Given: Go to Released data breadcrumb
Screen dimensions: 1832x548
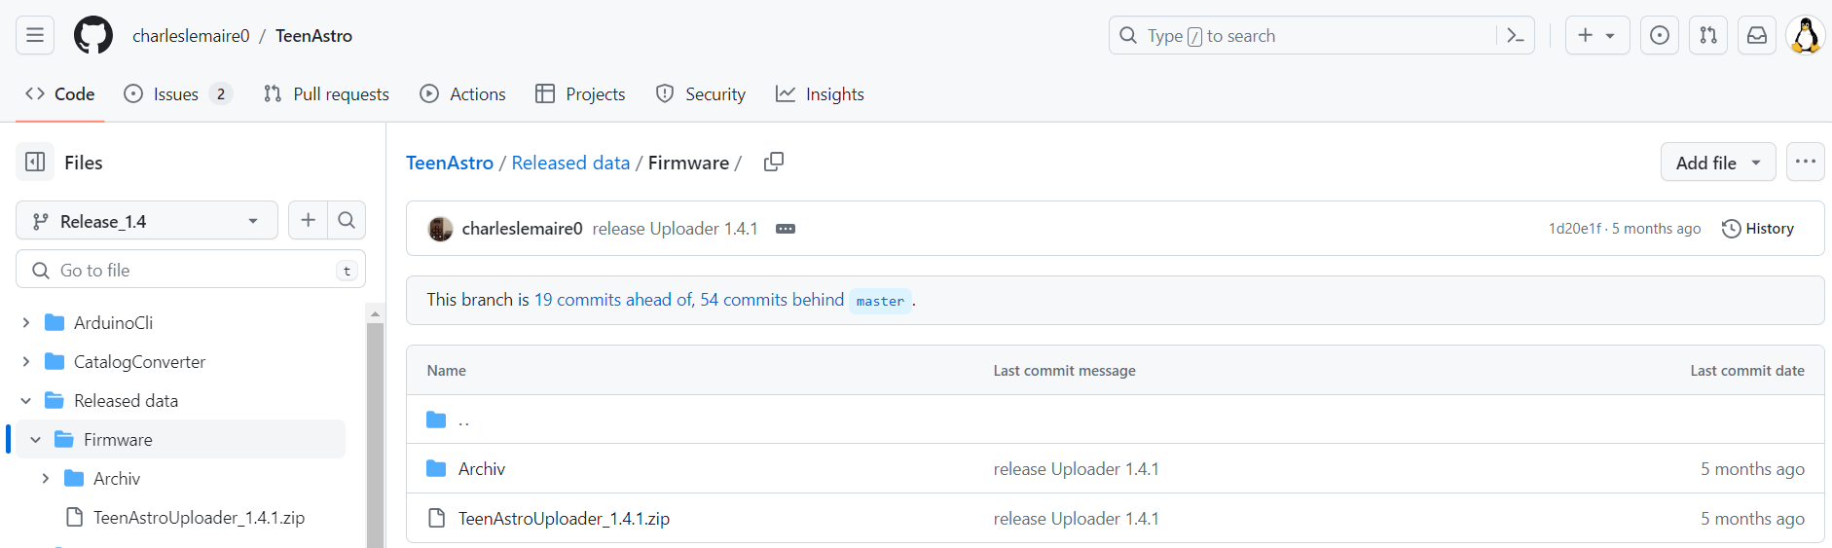Looking at the screenshot, I should [x=570, y=163].
